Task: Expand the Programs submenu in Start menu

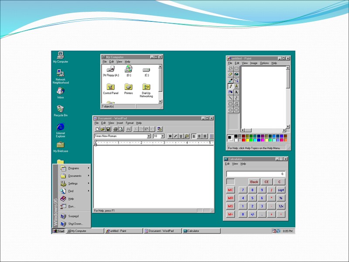Action: (x=74, y=168)
